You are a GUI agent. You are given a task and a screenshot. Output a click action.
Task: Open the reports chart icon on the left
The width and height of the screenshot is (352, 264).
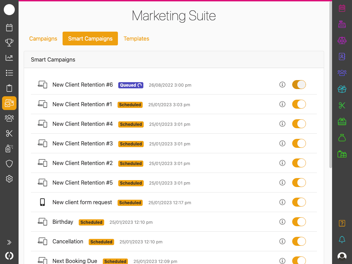9,57
